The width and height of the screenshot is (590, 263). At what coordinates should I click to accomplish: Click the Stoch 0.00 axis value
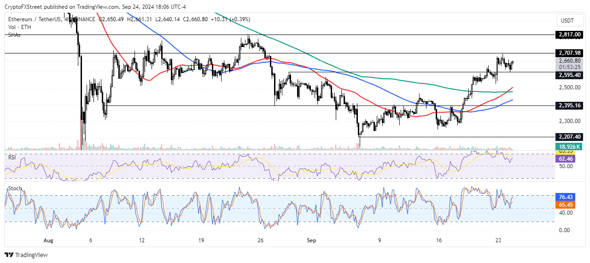pos(565,230)
